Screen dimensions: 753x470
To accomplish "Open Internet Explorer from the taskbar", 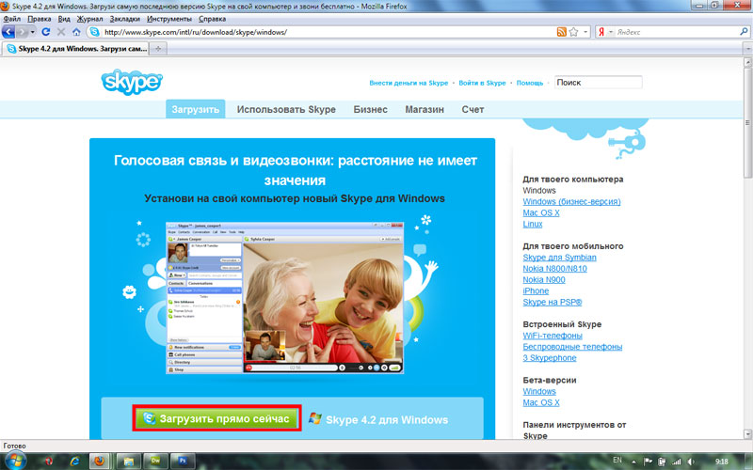I will click(74, 461).
